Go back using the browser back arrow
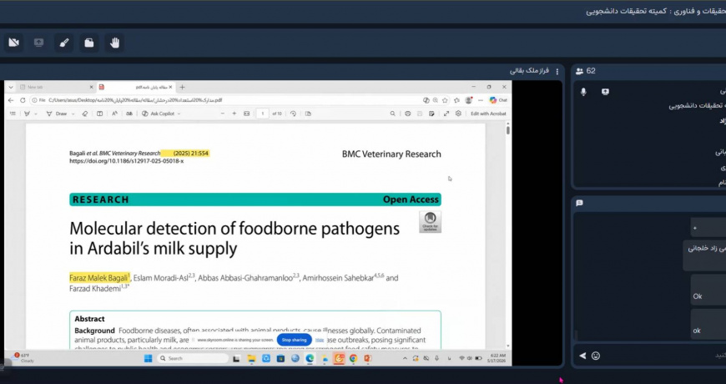Screen dimensions: 726x384 (11, 100)
